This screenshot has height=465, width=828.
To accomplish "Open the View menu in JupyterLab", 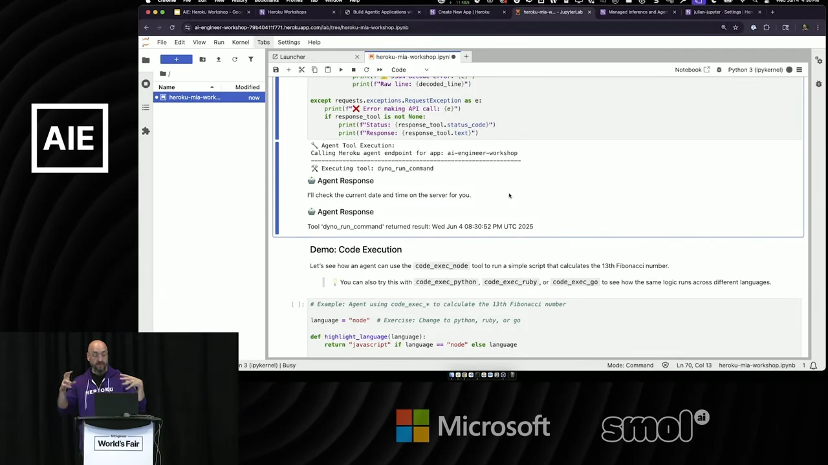I will pos(199,42).
